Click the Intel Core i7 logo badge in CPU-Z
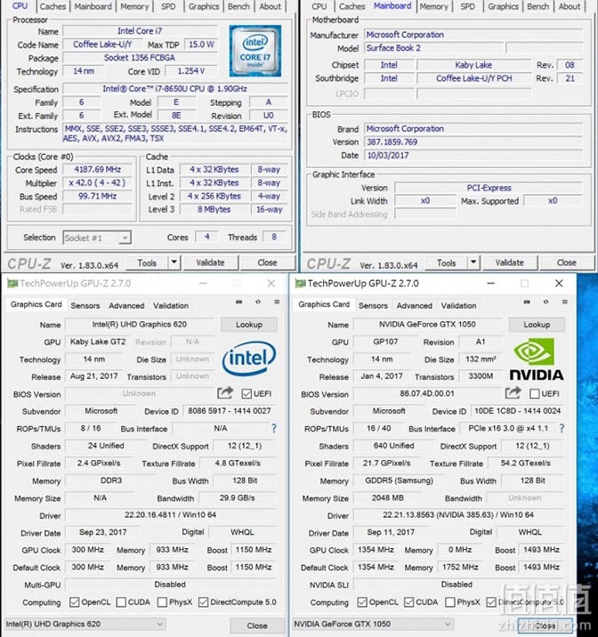 coord(255,51)
